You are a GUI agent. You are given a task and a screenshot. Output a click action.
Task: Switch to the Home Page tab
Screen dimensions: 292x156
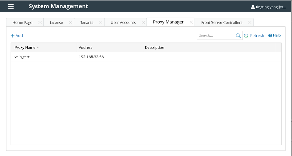coord(22,22)
